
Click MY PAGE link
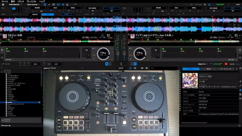click(x=198, y=5)
